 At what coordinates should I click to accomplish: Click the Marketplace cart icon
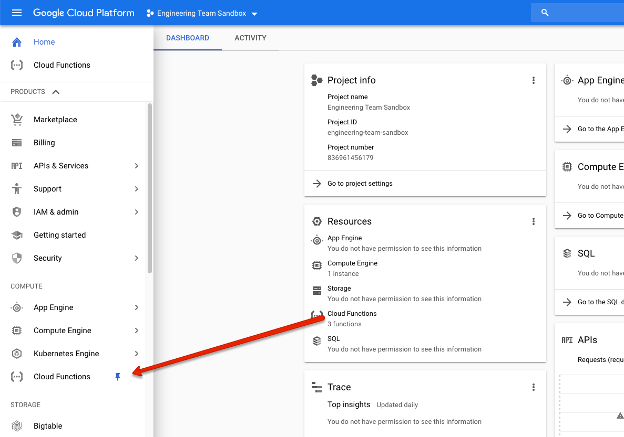tap(17, 120)
